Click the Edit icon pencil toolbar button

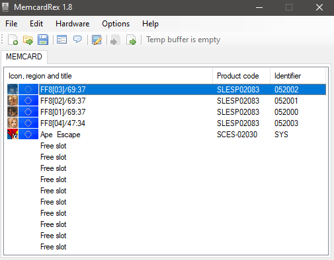tap(97, 40)
